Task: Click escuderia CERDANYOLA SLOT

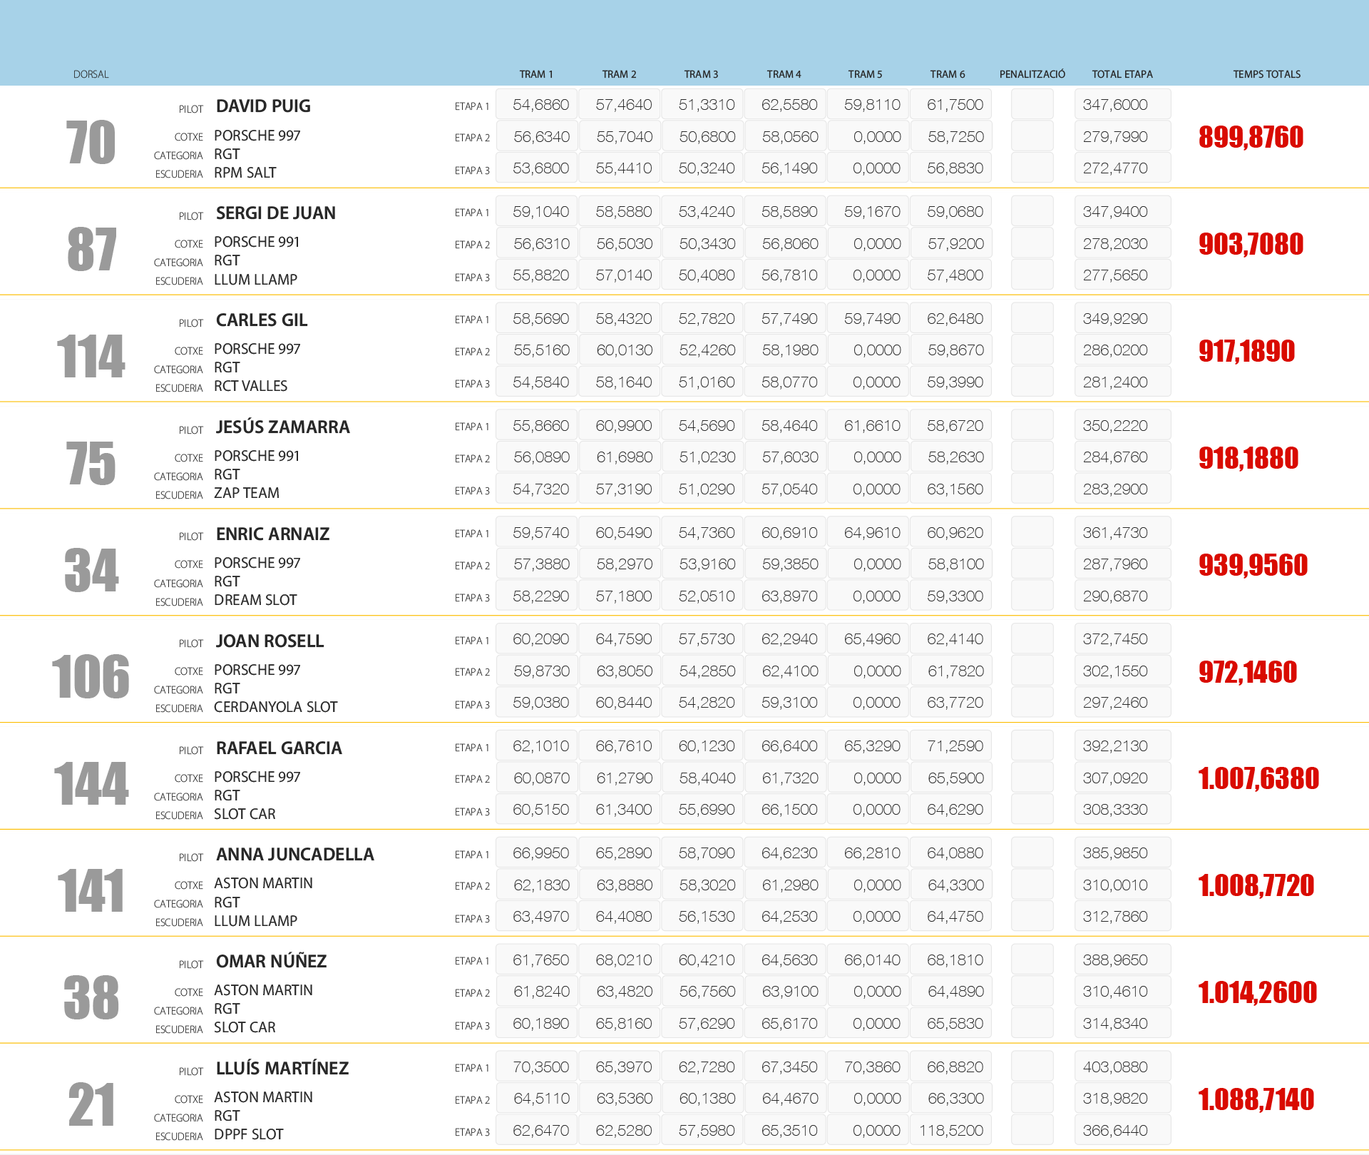Action: pos(275,707)
